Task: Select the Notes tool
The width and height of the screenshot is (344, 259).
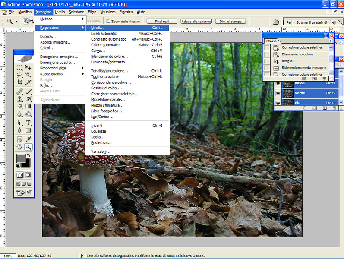Action: point(20,139)
